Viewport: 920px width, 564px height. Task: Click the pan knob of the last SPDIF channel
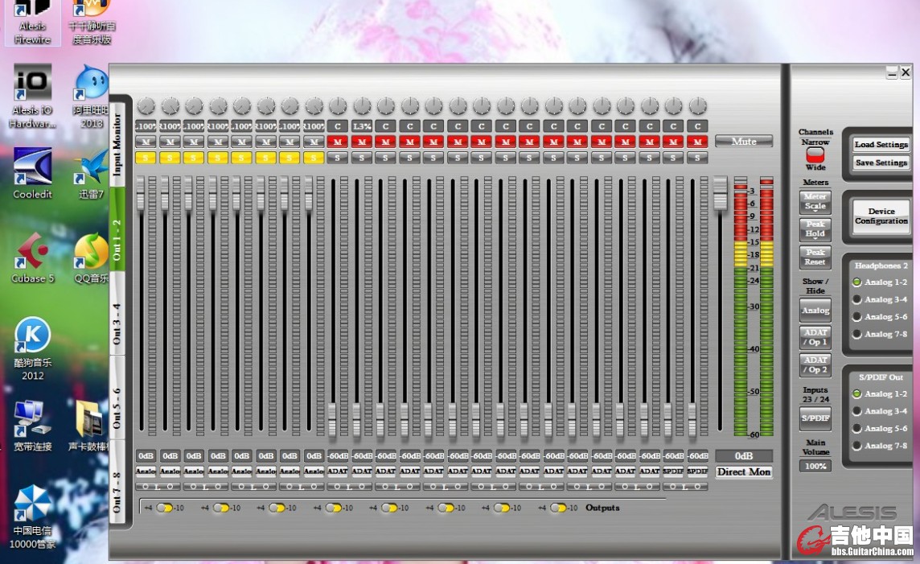(x=697, y=106)
